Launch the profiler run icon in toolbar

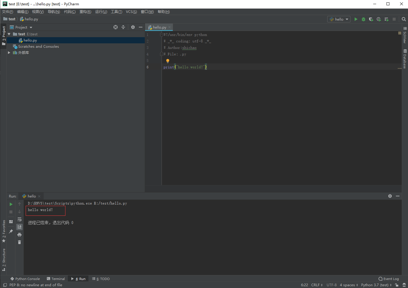379,19
